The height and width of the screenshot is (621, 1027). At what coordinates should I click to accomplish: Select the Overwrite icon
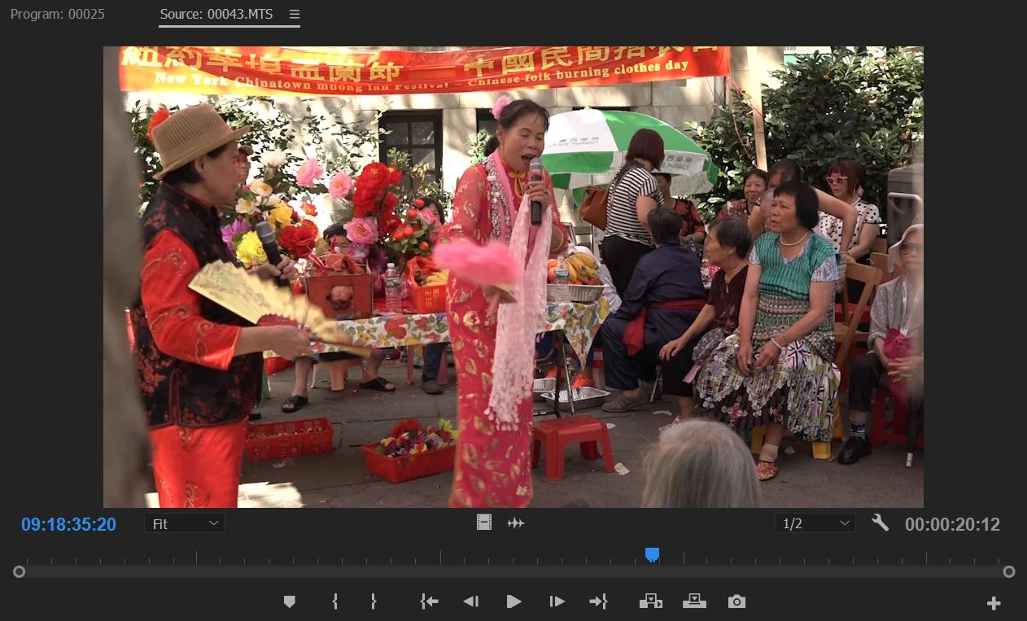pos(694,601)
